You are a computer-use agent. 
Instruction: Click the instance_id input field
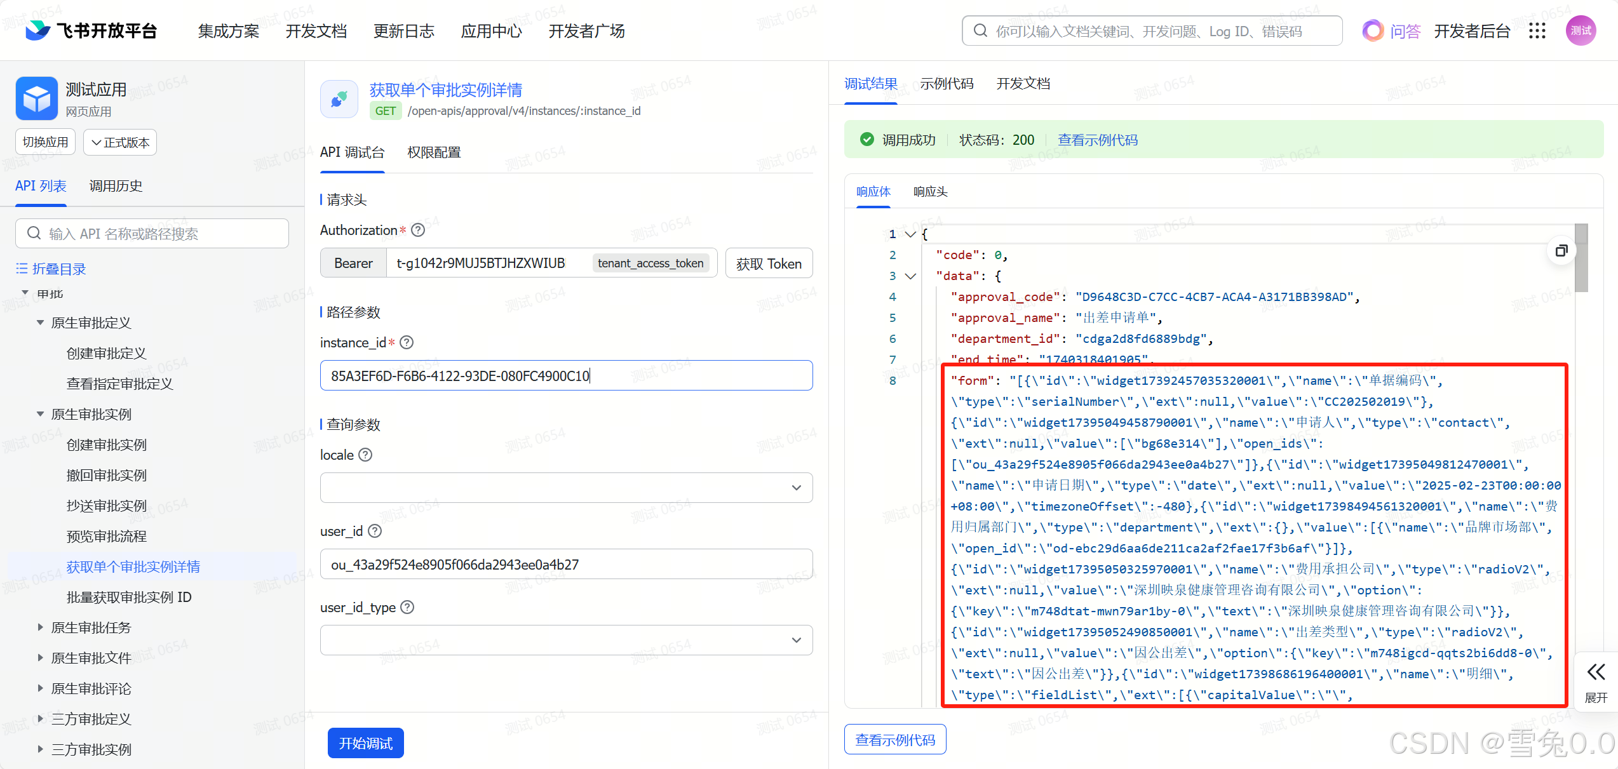(x=567, y=375)
